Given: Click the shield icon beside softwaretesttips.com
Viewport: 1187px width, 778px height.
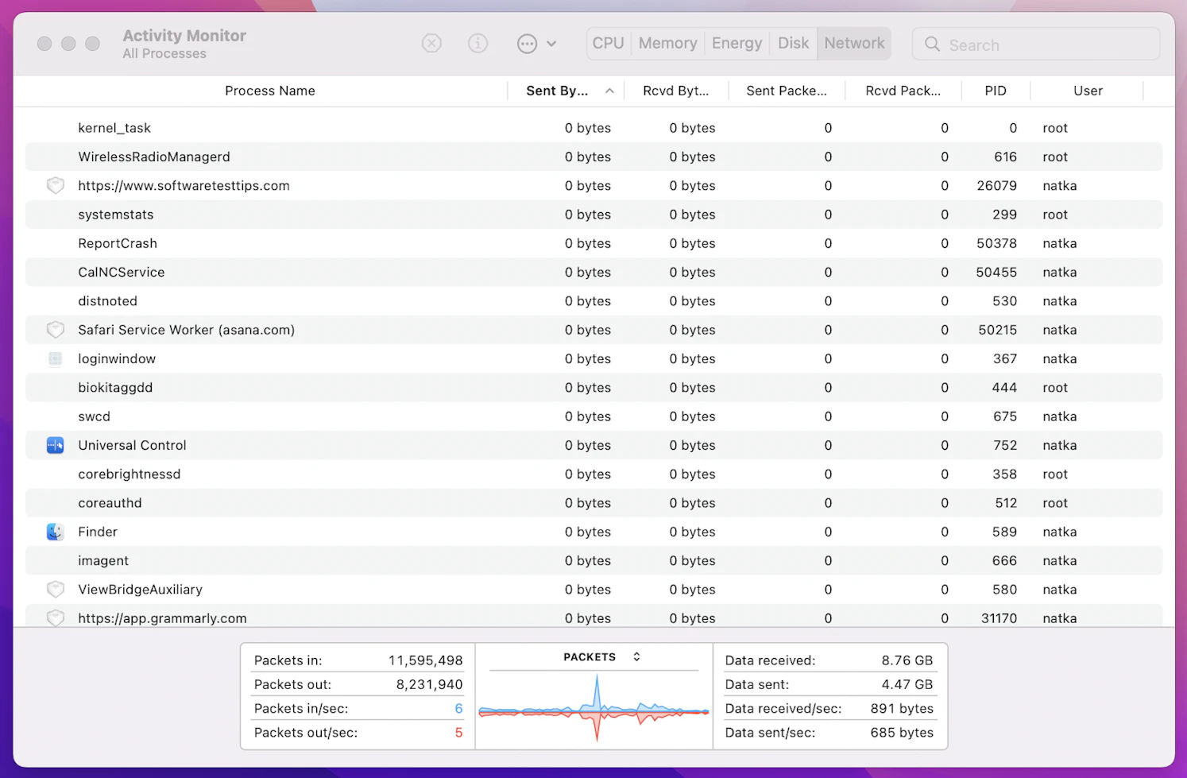Looking at the screenshot, I should point(55,185).
